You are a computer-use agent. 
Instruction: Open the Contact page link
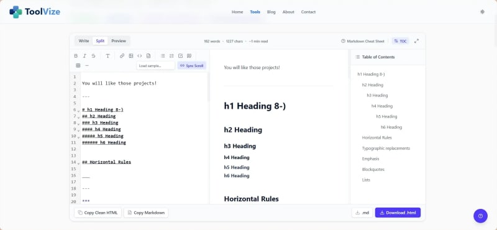click(308, 12)
